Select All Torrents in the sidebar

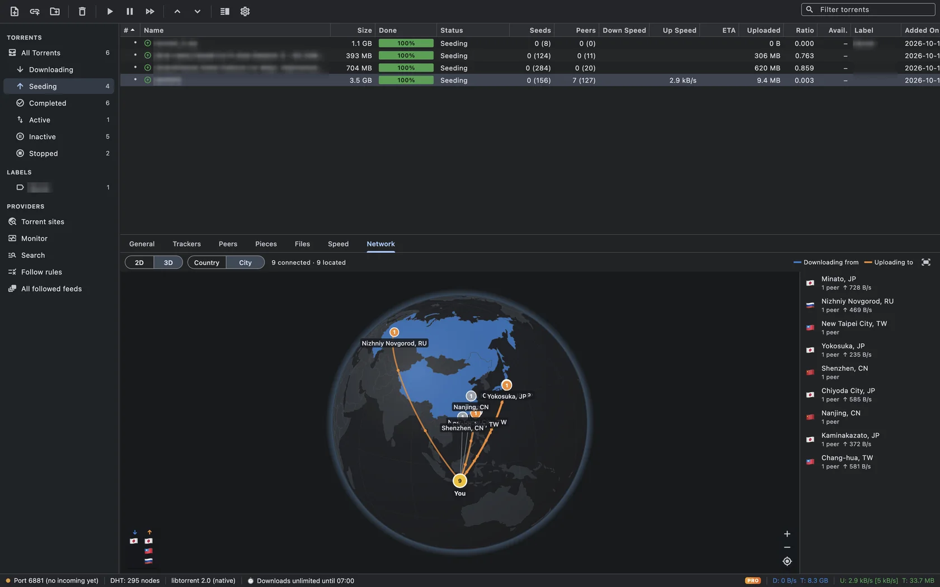[59, 53]
